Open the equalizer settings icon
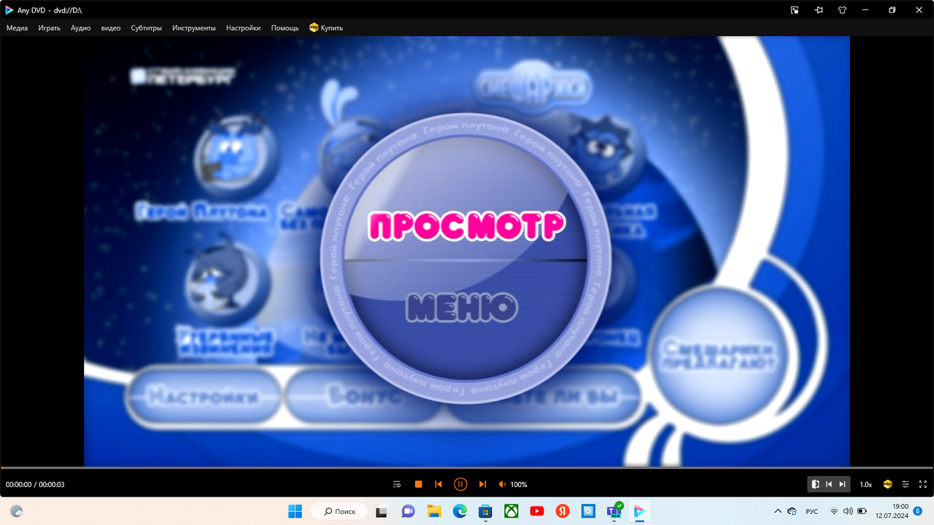Image resolution: width=934 pixels, height=525 pixels. click(x=905, y=483)
